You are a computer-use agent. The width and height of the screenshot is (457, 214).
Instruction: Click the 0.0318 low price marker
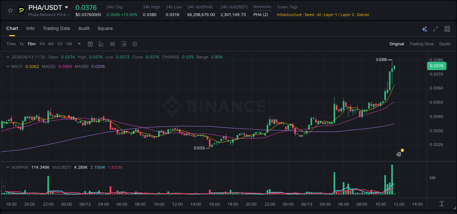coord(199,148)
